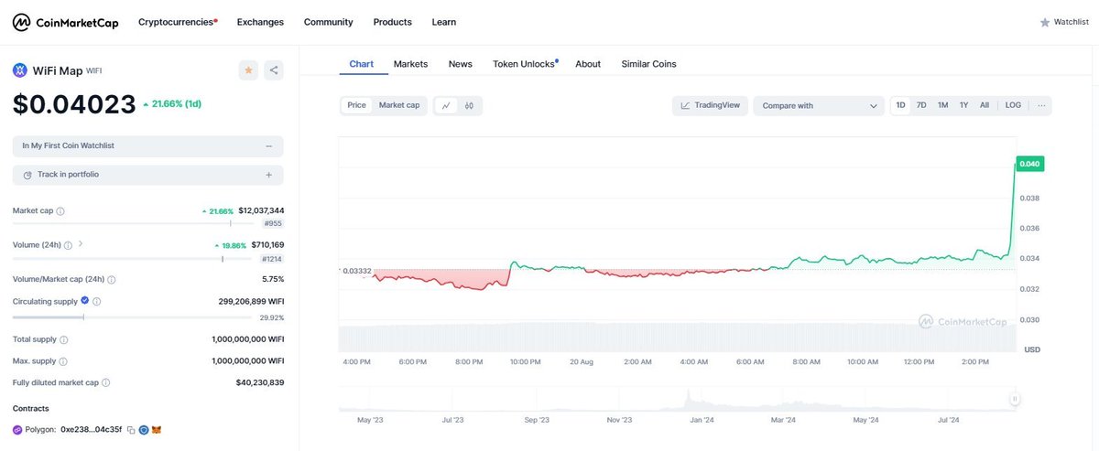1099x451 pixels.
Task: Set chart range to 1Y
Action: tap(963, 106)
